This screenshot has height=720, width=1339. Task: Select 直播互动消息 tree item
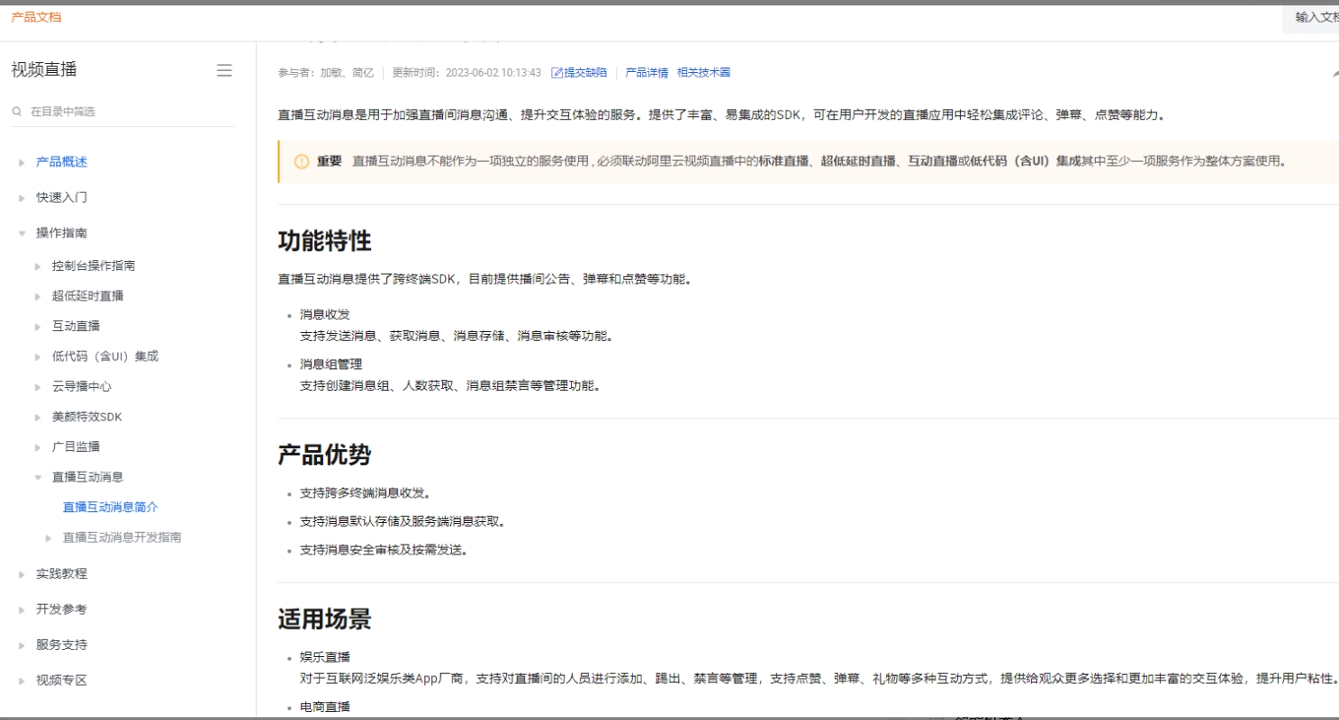(x=87, y=477)
